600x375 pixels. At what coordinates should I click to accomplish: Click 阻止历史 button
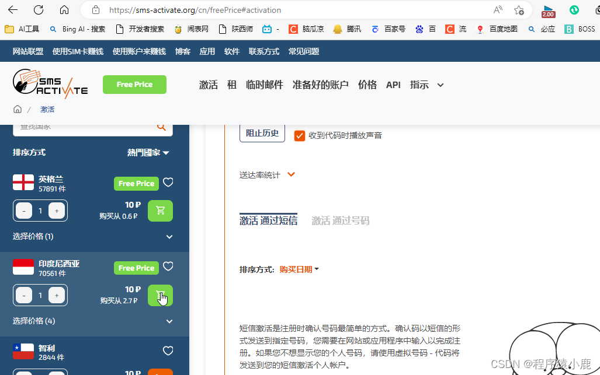(262, 134)
